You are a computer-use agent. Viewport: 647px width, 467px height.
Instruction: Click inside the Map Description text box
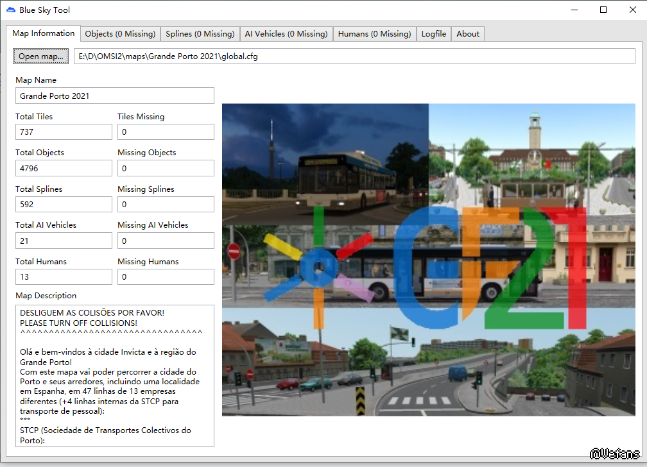115,375
